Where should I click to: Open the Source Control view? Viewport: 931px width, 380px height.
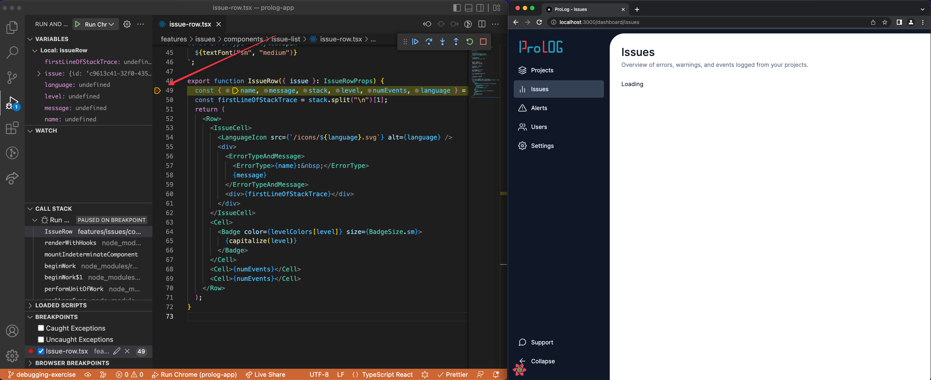[x=12, y=77]
